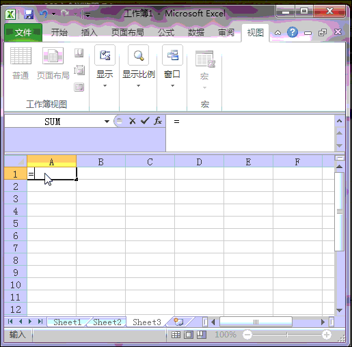The height and width of the screenshot is (347, 352).
Task: Go to last sheet tab navigation arrow
Action: tap(40, 321)
